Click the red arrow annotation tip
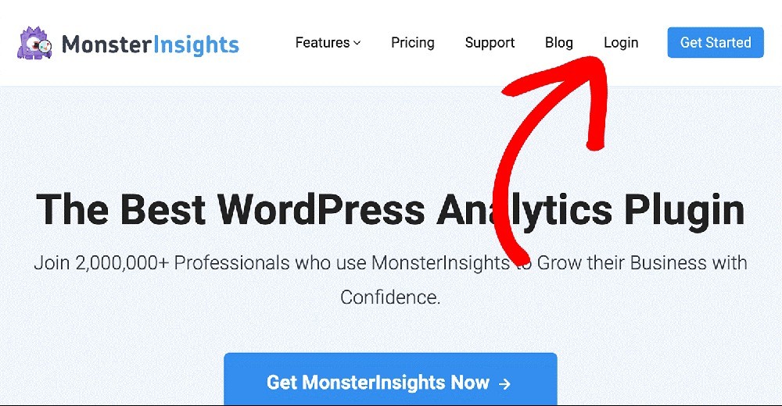Viewport: 782px width, 406px height. [596, 62]
